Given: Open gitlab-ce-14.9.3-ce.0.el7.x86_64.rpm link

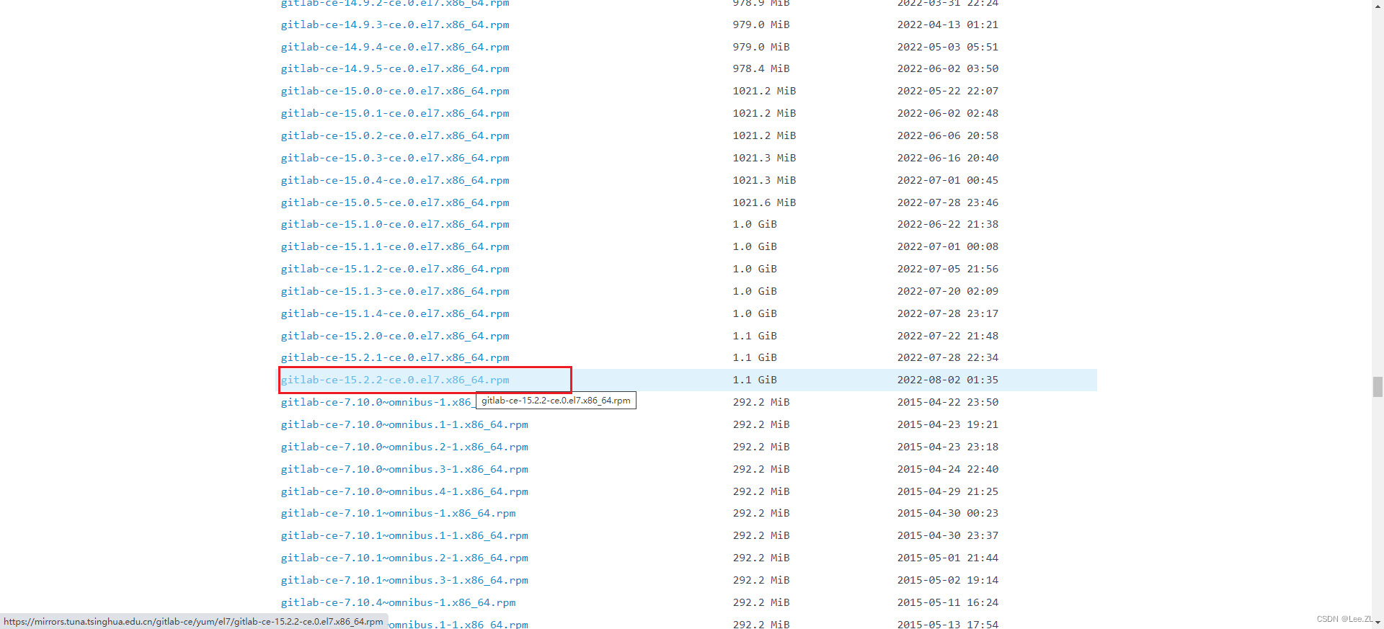Looking at the screenshot, I should [x=395, y=24].
